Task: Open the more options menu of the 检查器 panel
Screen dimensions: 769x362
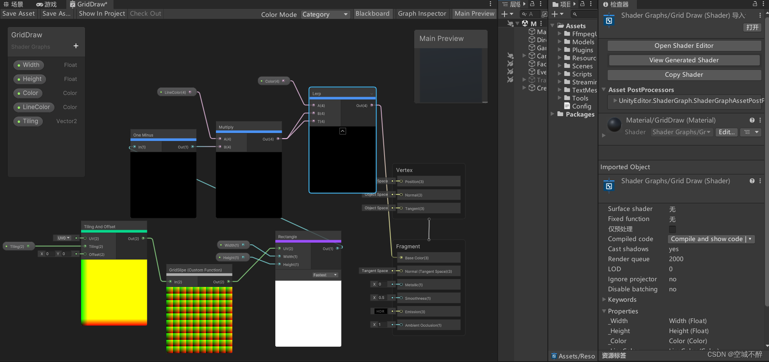Action: (764, 4)
